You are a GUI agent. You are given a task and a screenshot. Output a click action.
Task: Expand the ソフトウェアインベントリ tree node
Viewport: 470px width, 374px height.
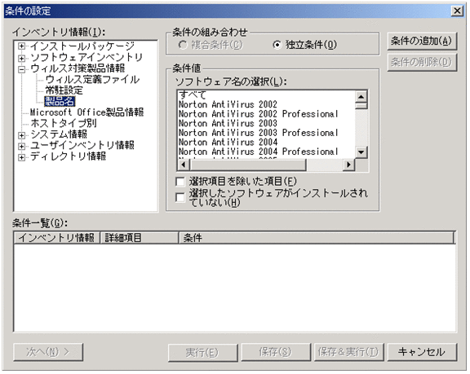pyautogui.click(x=21, y=58)
